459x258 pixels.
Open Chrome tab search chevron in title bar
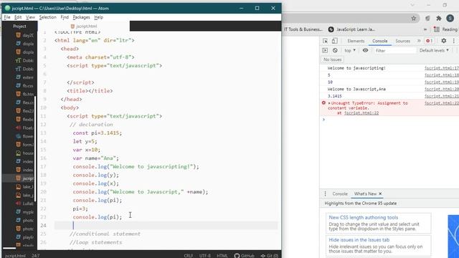[x=412, y=5]
